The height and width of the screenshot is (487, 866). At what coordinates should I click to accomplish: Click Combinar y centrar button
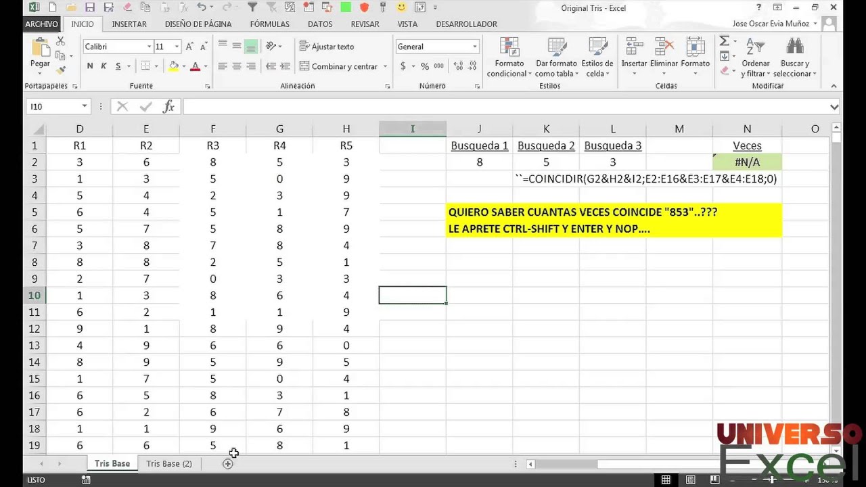point(339,66)
